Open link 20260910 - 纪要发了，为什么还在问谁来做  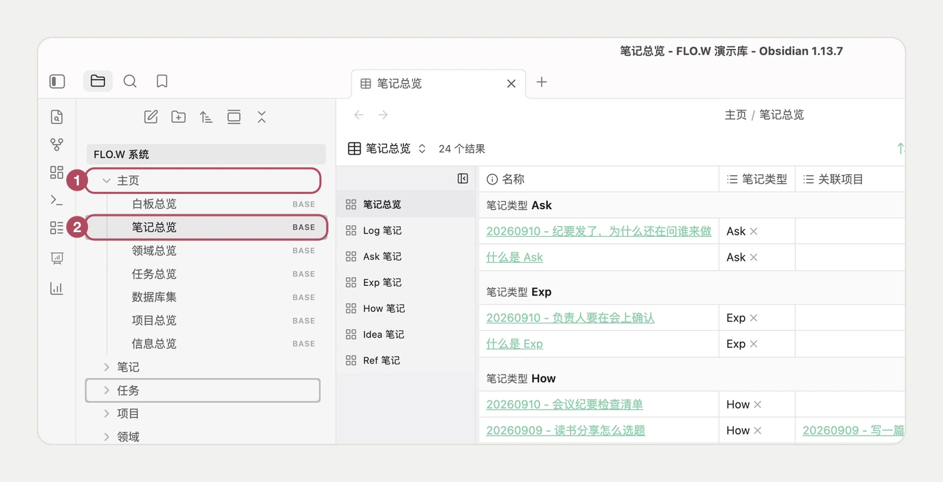coord(599,231)
